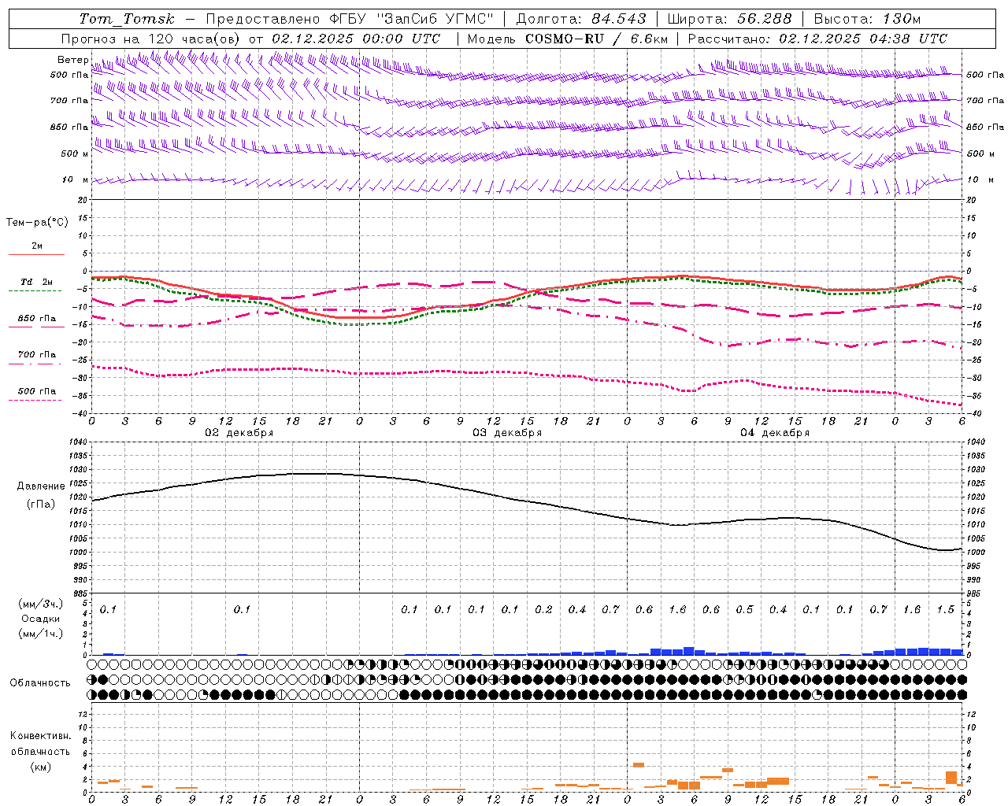The width and height of the screenshot is (1008, 806).
Task: Select the Давление pressure panel label
Action: click(x=41, y=486)
